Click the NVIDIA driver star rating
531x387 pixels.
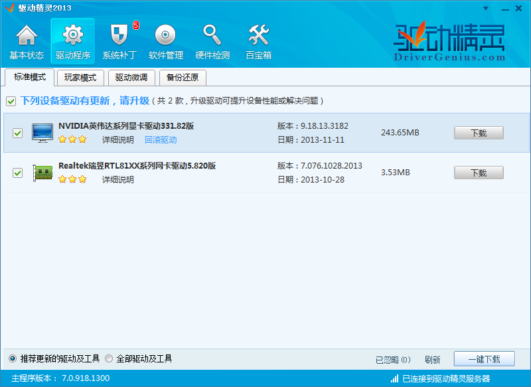click(72, 139)
